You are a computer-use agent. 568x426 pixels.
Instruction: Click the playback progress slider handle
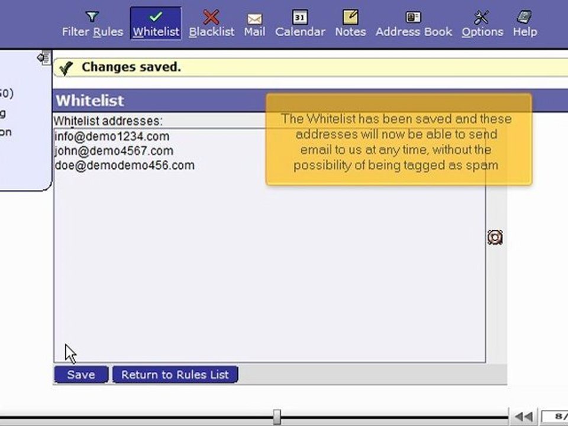[x=277, y=417]
